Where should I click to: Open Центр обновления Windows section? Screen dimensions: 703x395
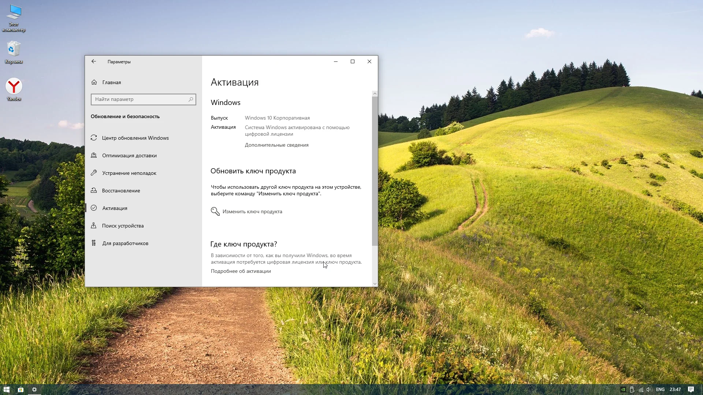tap(135, 138)
